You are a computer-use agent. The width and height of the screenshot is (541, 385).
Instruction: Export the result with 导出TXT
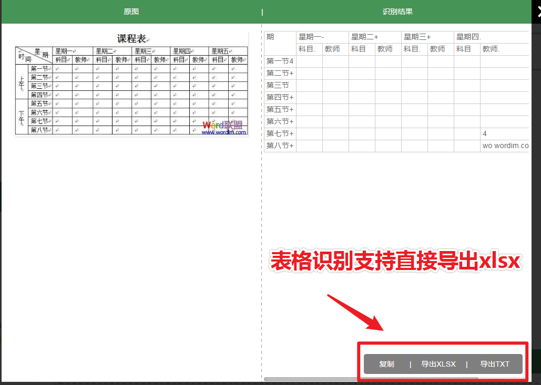(x=495, y=364)
